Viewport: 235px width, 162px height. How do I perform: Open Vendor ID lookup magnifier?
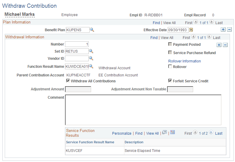(x=91, y=58)
